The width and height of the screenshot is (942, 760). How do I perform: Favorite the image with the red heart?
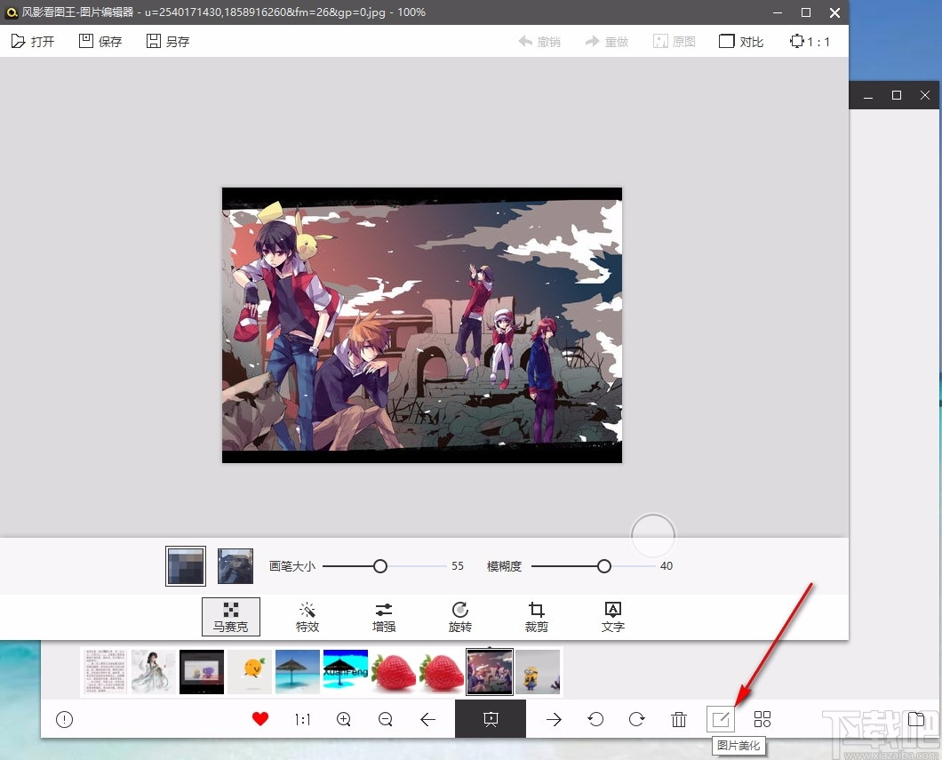pyautogui.click(x=259, y=719)
